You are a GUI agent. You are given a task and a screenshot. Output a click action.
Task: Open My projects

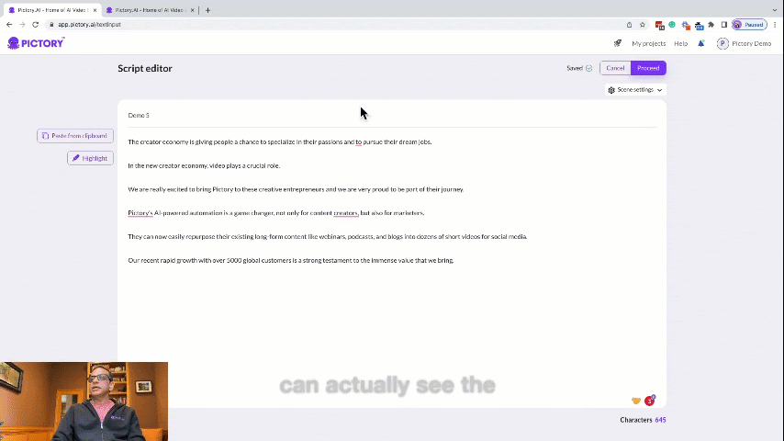(648, 43)
